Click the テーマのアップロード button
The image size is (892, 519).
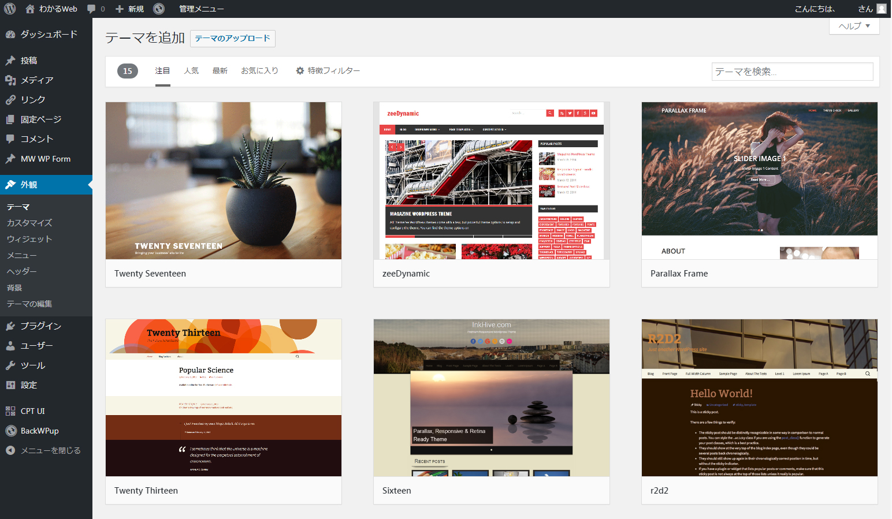(x=232, y=38)
